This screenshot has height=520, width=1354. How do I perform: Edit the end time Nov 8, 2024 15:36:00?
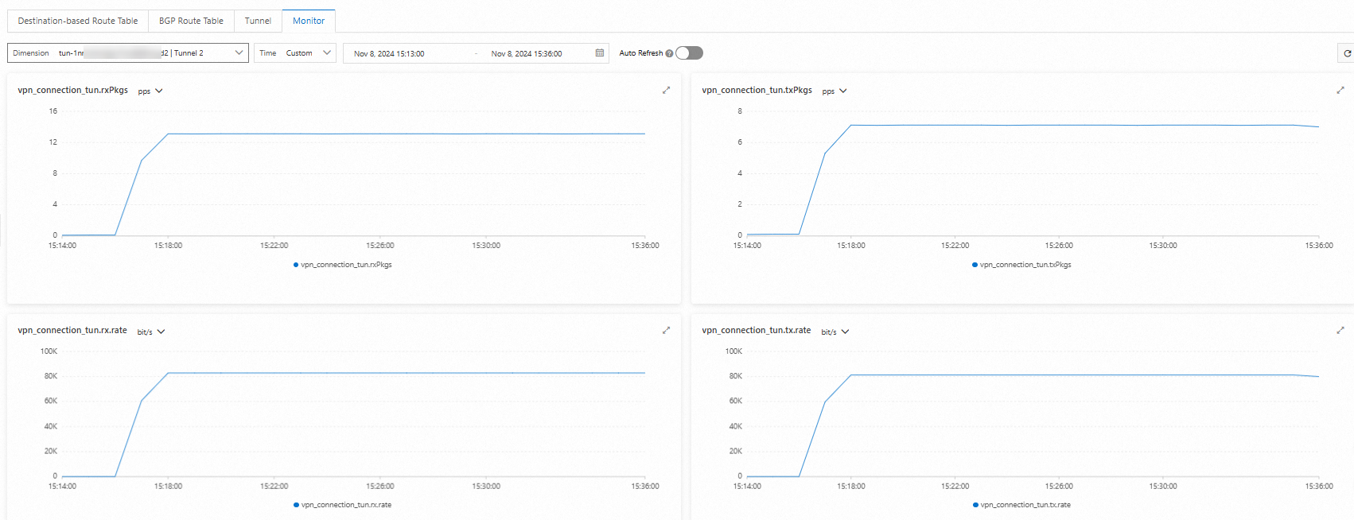click(527, 54)
